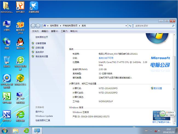Screen dimensions: 178x134
Task: Open 设备管理器 link
Action: [41, 43]
